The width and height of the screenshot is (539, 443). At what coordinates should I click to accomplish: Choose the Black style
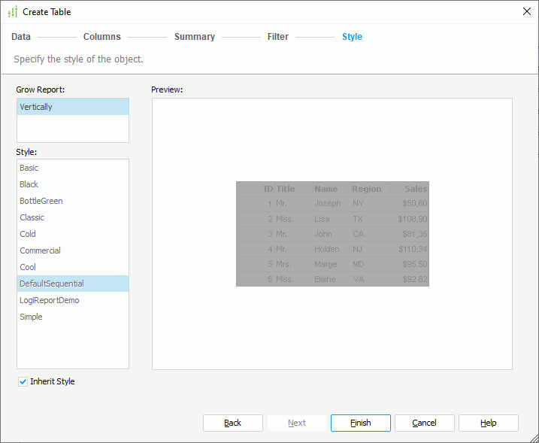click(73, 184)
